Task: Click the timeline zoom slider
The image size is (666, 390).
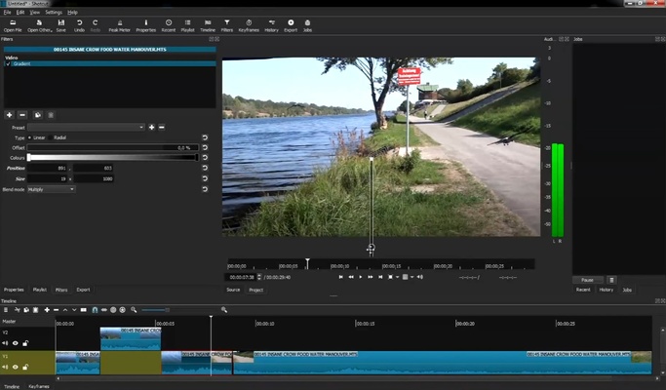Action: (178, 310)
